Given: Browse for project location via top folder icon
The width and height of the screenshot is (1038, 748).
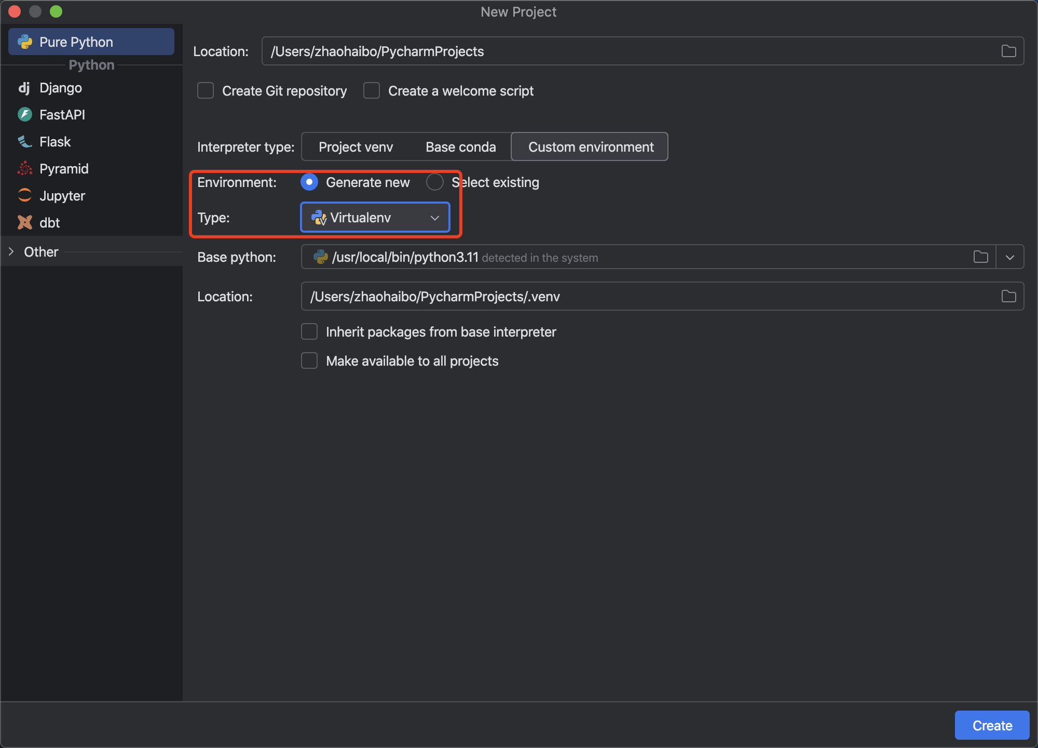Looking at the screenshot, I should tap(1008, 51).
